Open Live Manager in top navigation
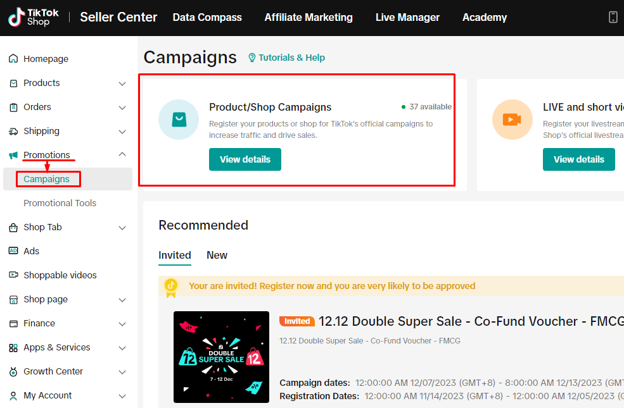 (x=407, y=18)
